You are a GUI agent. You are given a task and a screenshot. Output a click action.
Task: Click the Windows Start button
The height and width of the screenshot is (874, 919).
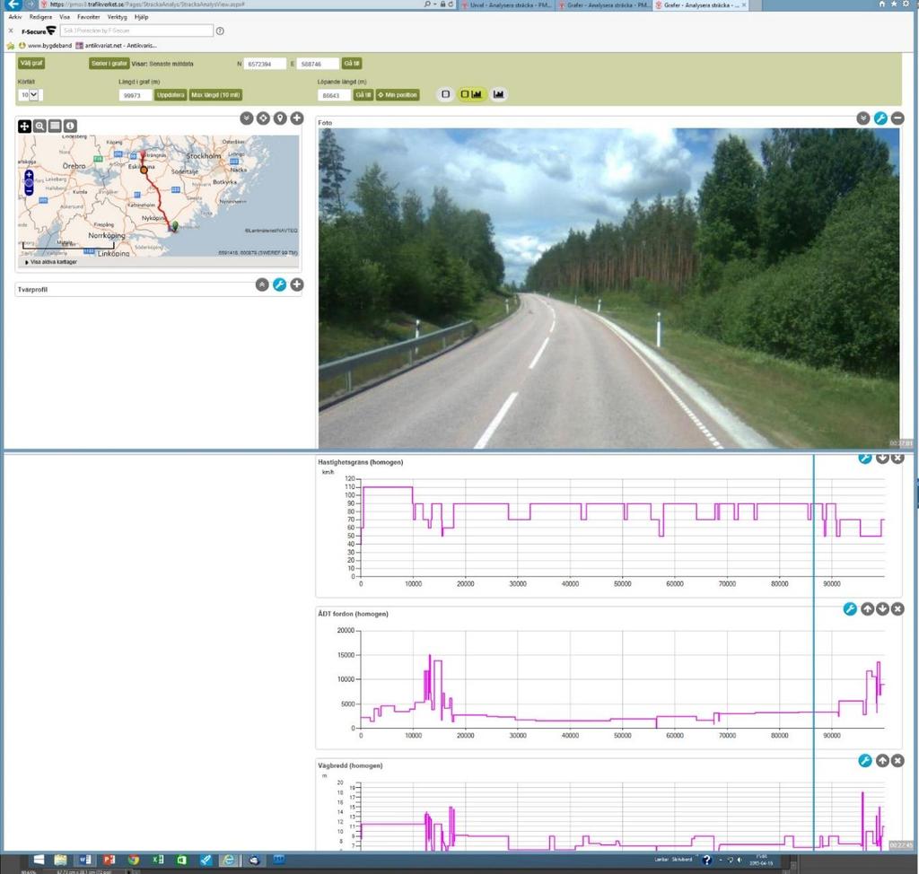coord(39,860)
